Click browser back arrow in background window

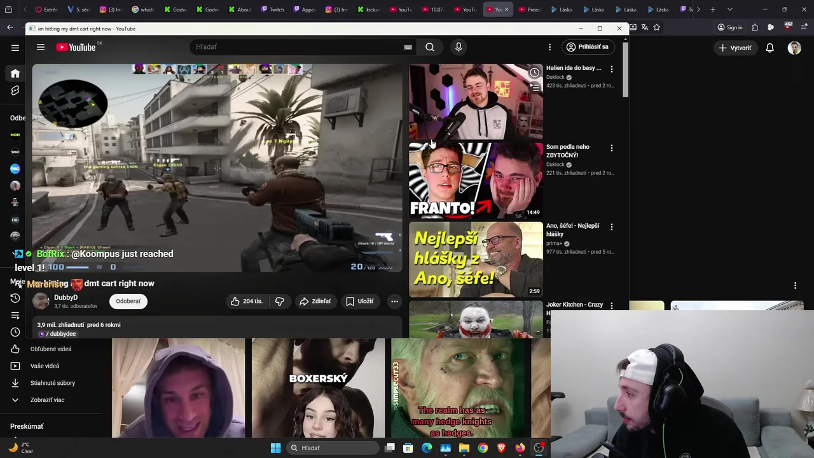tap(10, 27)
